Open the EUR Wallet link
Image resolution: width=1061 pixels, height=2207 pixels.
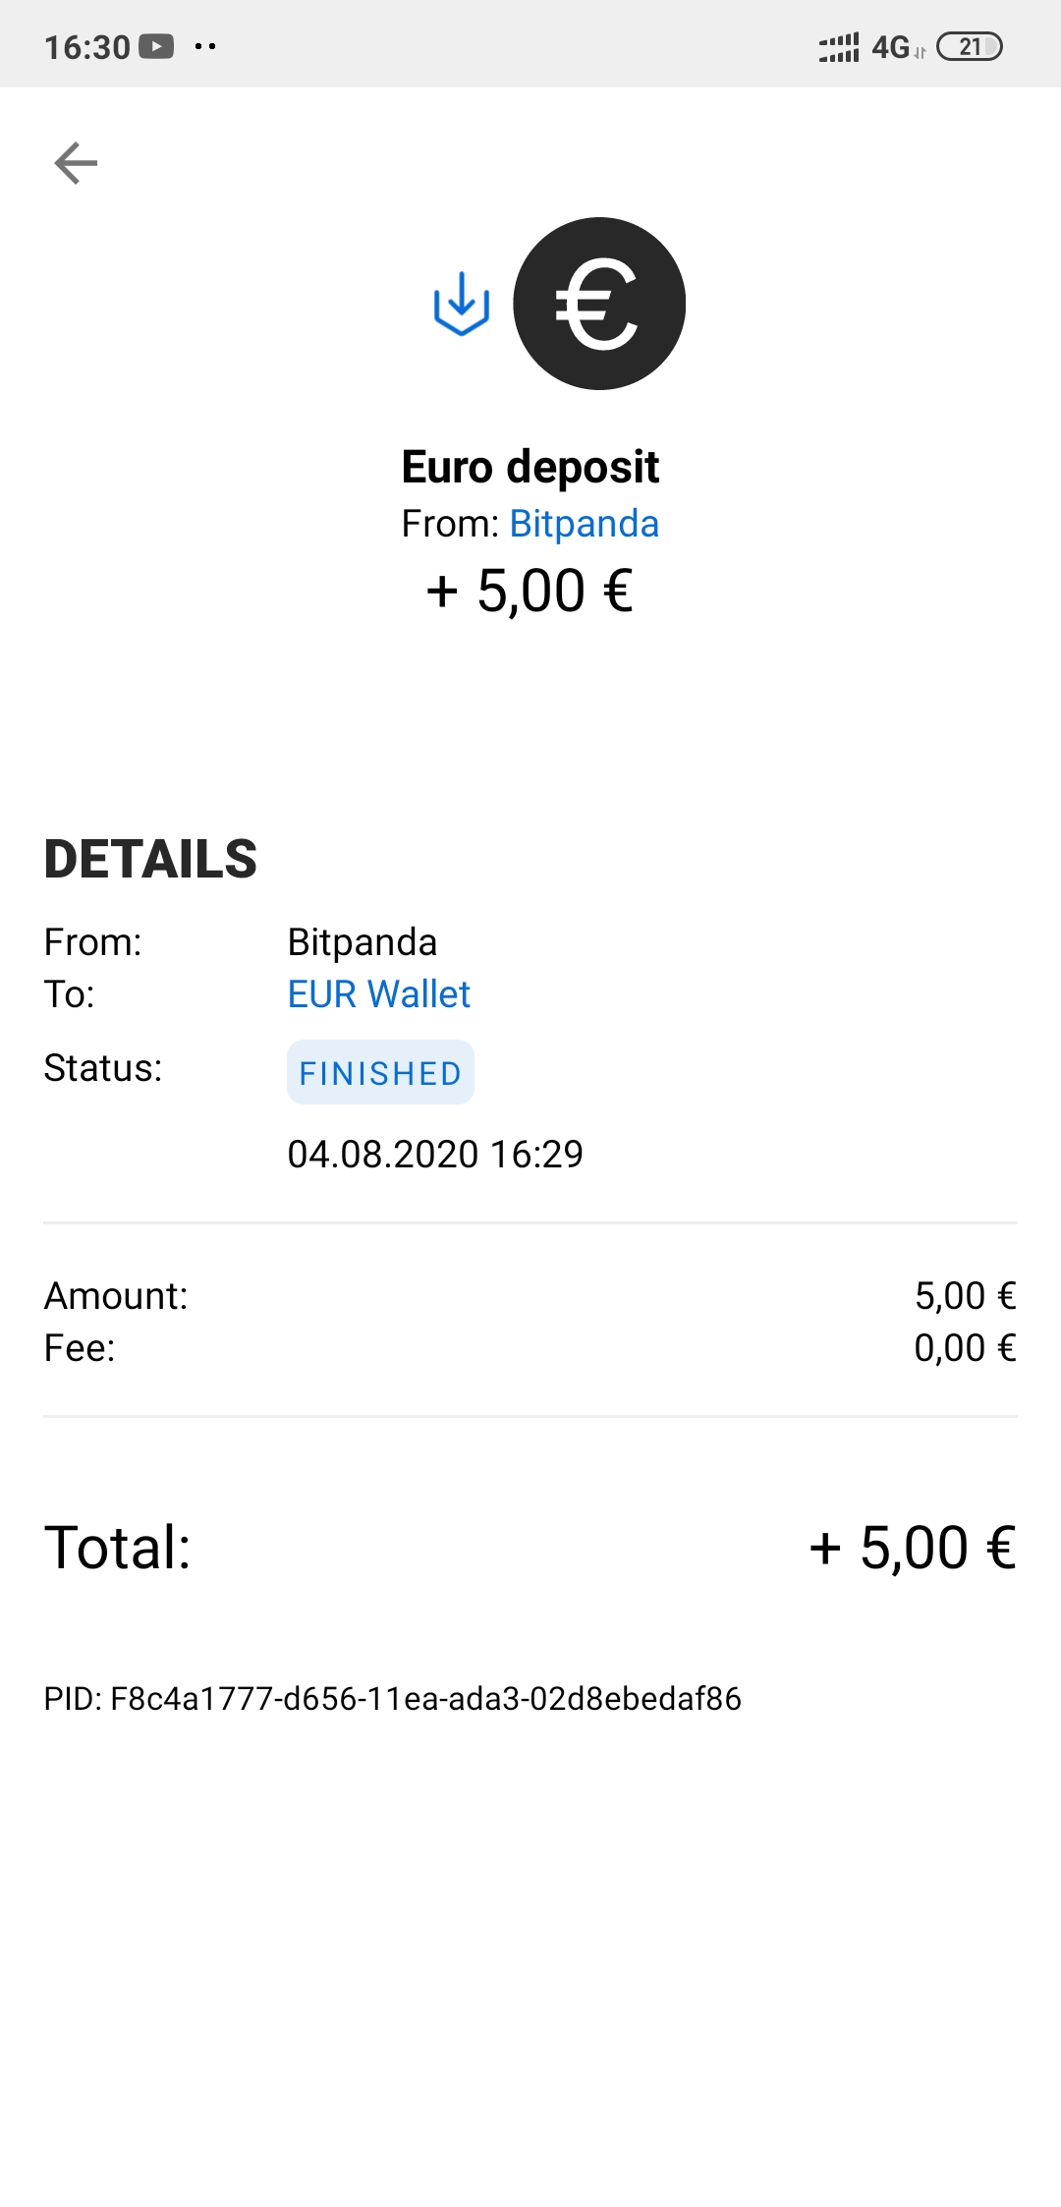[379, 994]
